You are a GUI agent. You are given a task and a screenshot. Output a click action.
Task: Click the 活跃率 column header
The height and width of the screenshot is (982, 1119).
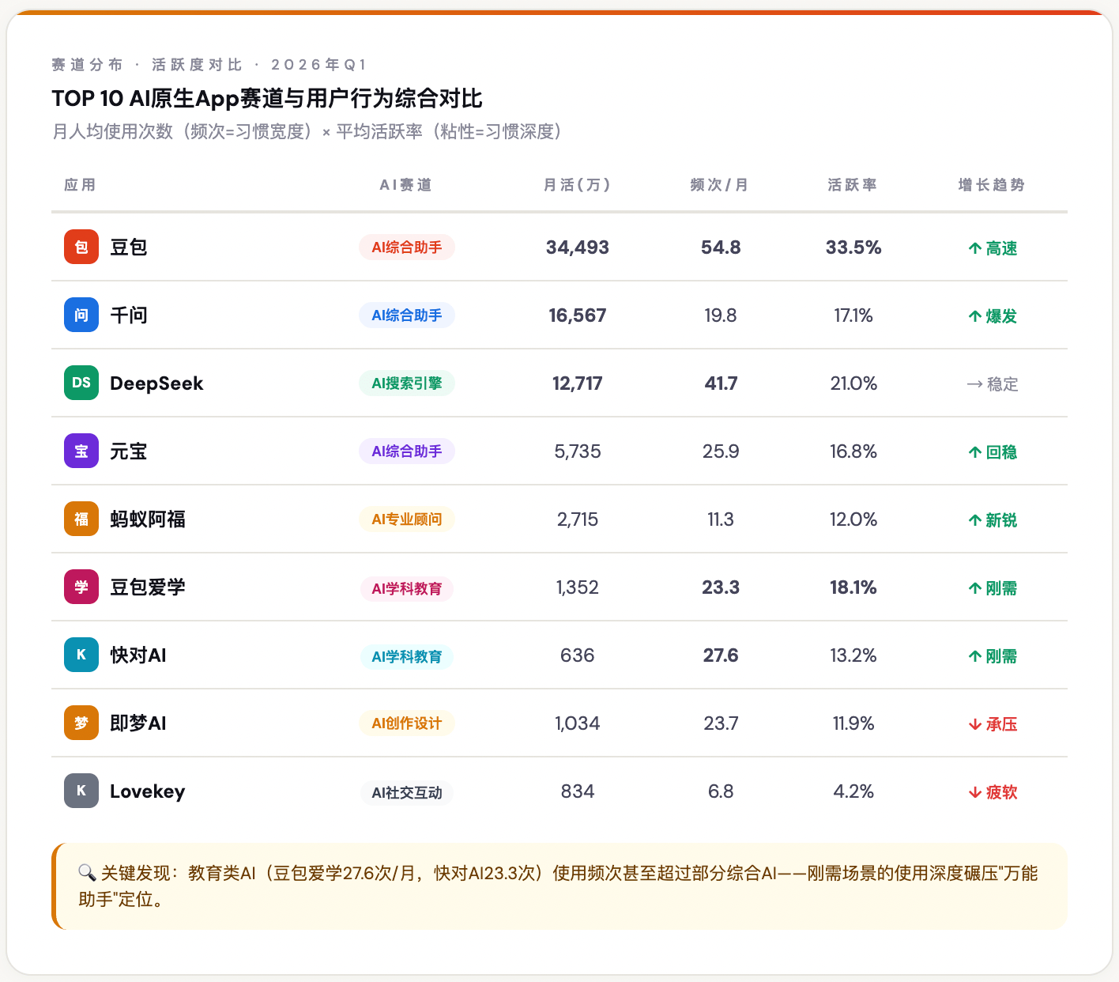(853, 185)
